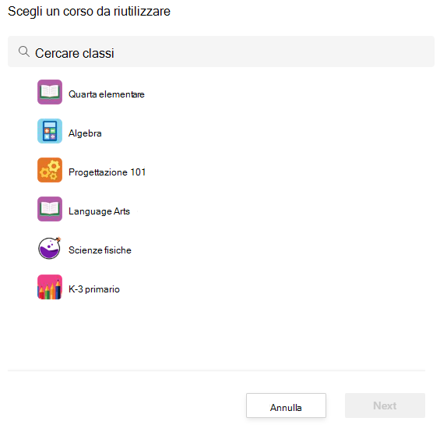The image size is (440, 425).
Task: Select the Progettazione 101 class label
Action: pos(107,172)
